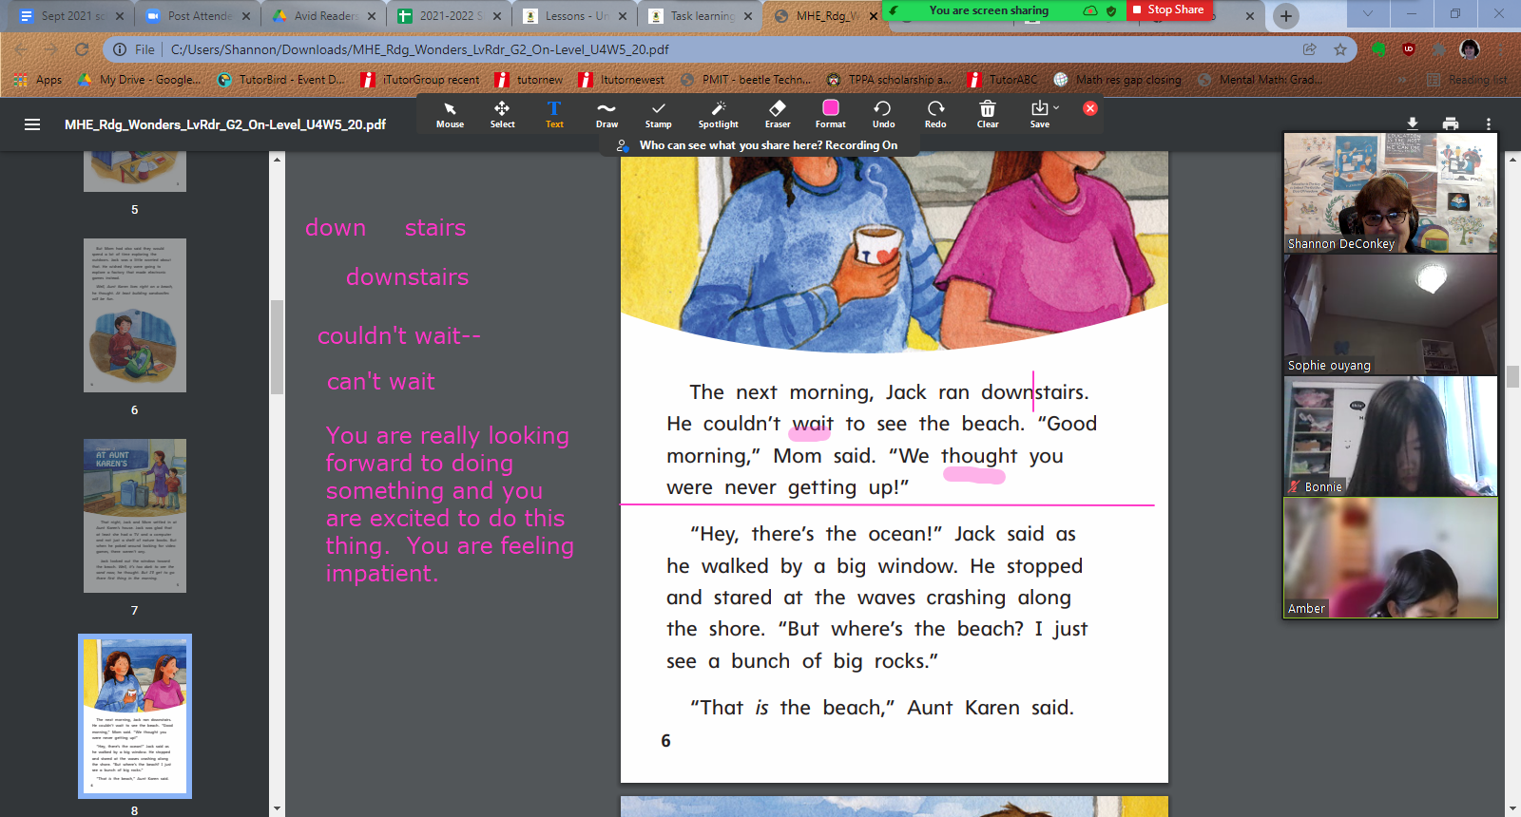Switch to Post Attendee tab
The image size is (1521, 817).
(200, 16)
